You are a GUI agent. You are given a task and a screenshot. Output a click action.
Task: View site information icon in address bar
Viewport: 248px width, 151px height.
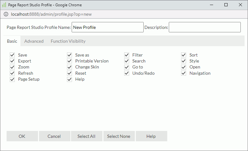click(6, 14)
